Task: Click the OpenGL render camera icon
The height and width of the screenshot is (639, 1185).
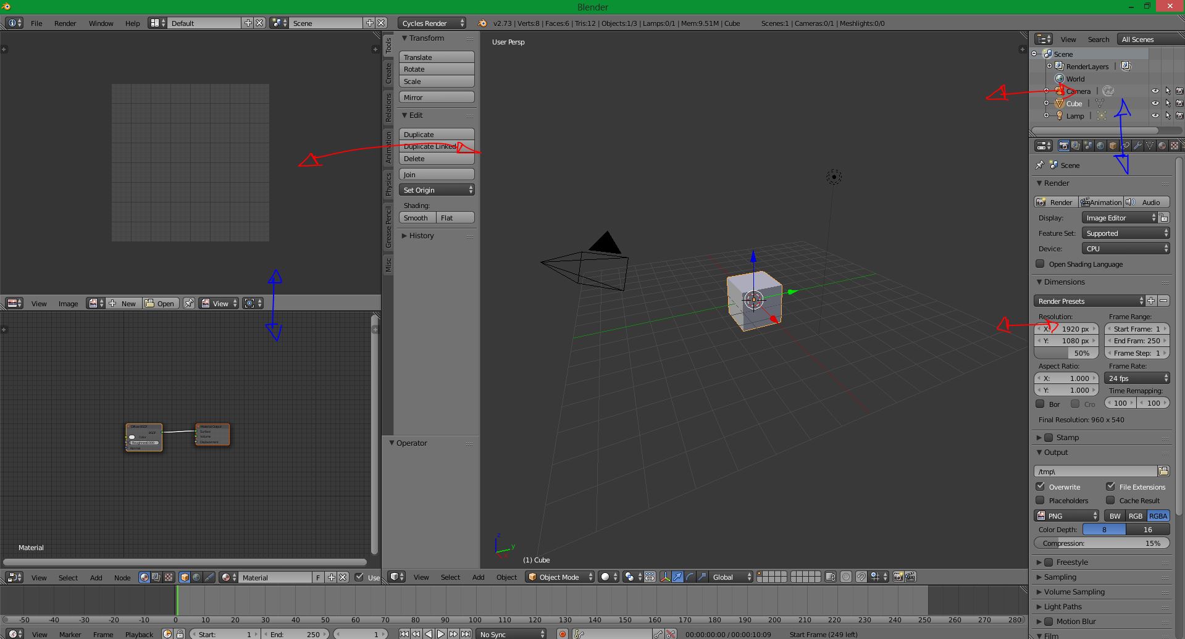Action: 898,577
